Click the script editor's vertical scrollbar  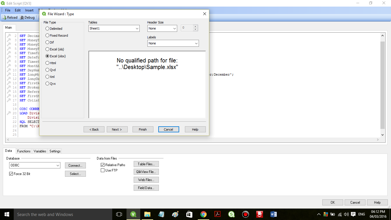click(382, 85)
